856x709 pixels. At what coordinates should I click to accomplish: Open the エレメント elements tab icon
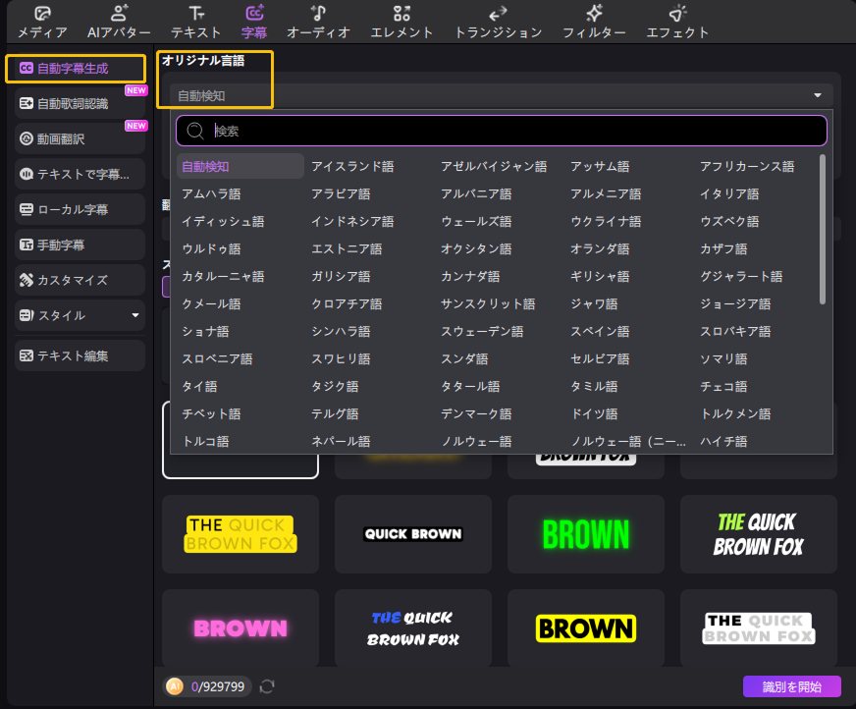(401, 14)
